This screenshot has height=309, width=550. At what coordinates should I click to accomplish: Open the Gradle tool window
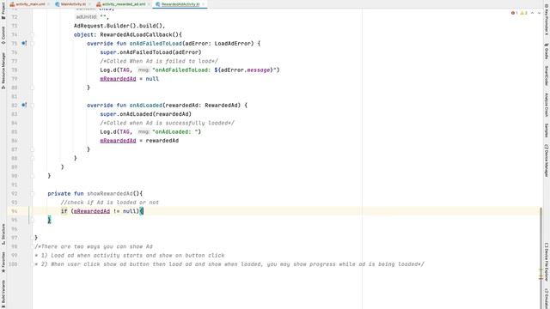coord(547,51)
